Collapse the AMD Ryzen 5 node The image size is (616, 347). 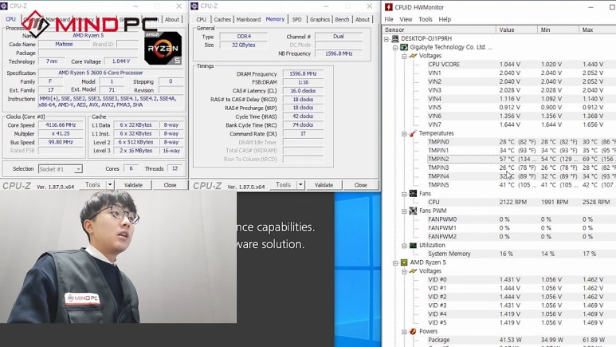point(395,262)
